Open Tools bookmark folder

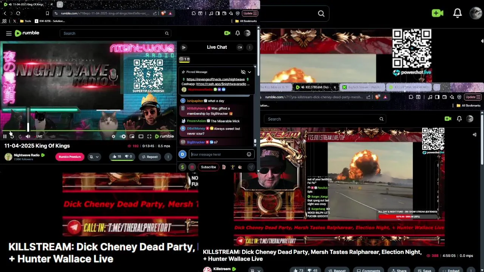click(x=25, y=21)
